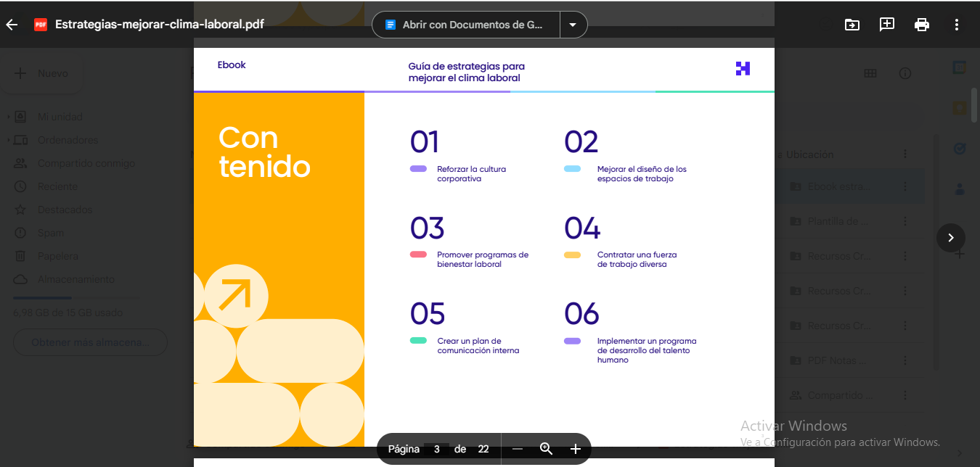Open Contacts from the side panel
This screenshot has height=467, width=980.
coord(960,190)
